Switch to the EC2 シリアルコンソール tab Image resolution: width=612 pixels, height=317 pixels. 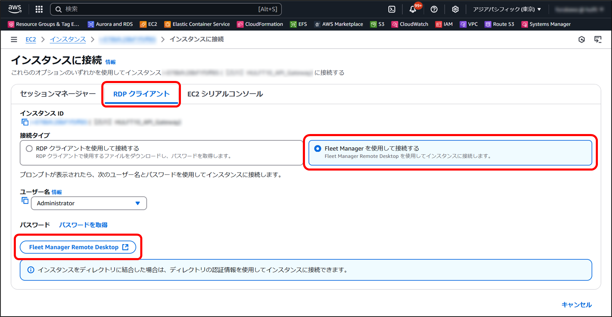(225, 94)
